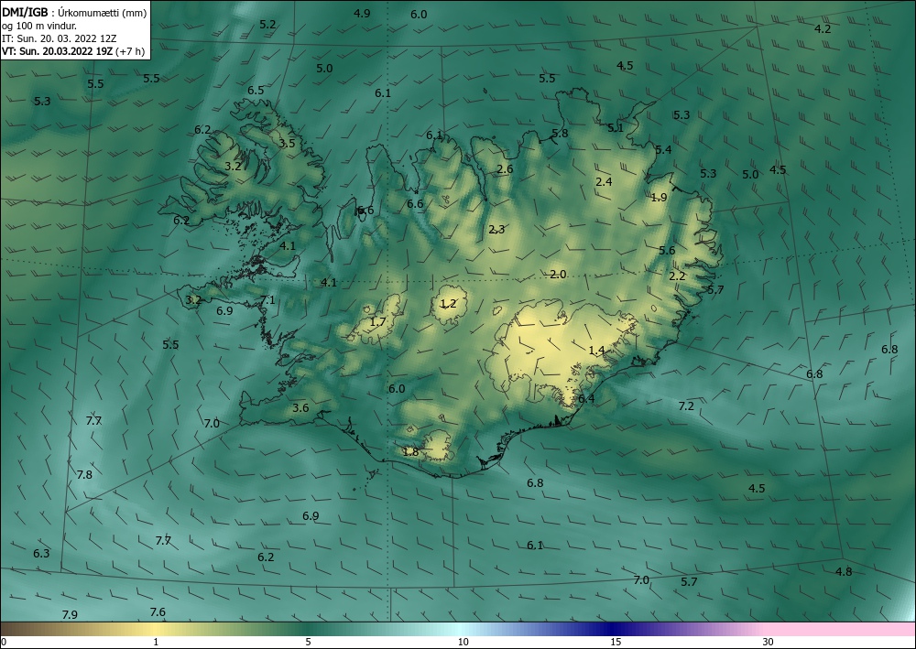Click the 5.2 value on the map

267,24
